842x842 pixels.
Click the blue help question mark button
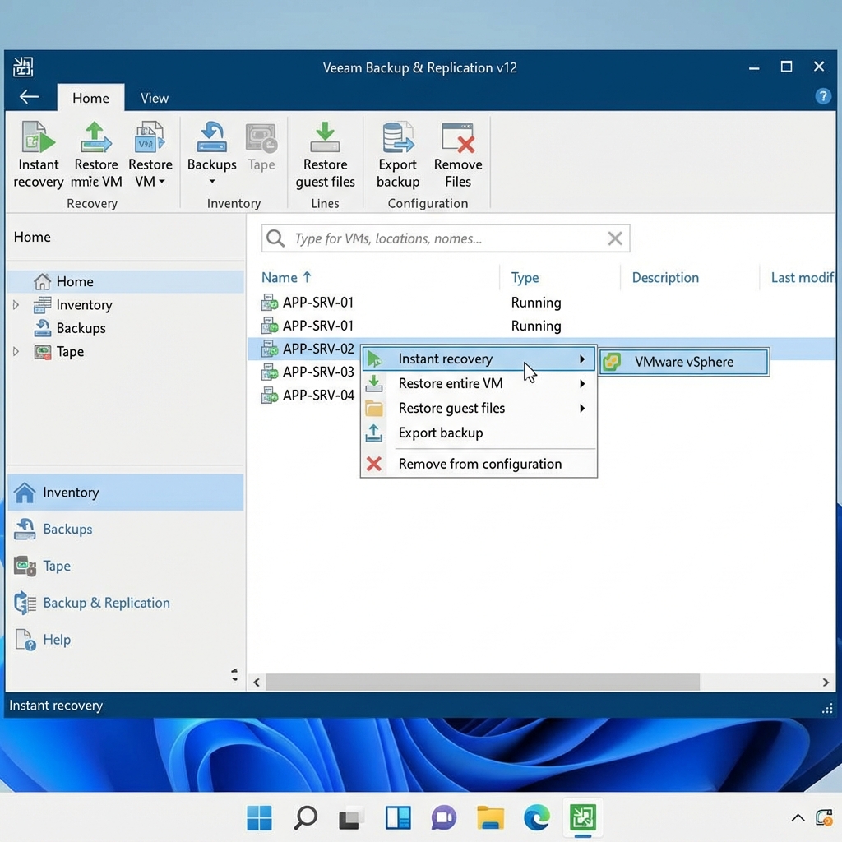pyautogui.click(x=823, y=97)
